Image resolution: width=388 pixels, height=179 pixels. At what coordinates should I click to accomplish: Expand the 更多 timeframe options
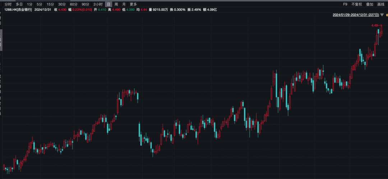(133, 4)
